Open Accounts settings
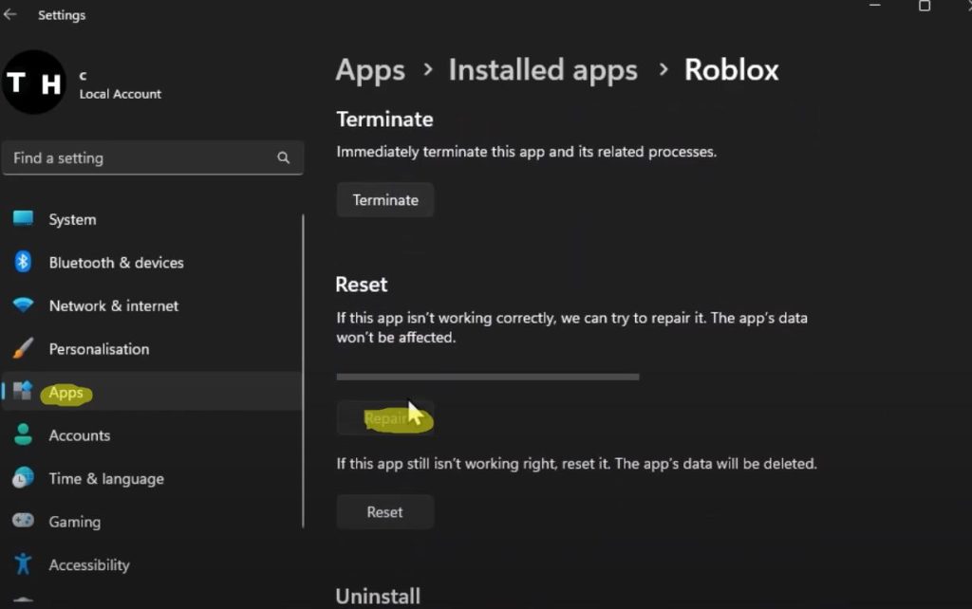The height and width of the screenshot is (609, 972). (80, 435)
